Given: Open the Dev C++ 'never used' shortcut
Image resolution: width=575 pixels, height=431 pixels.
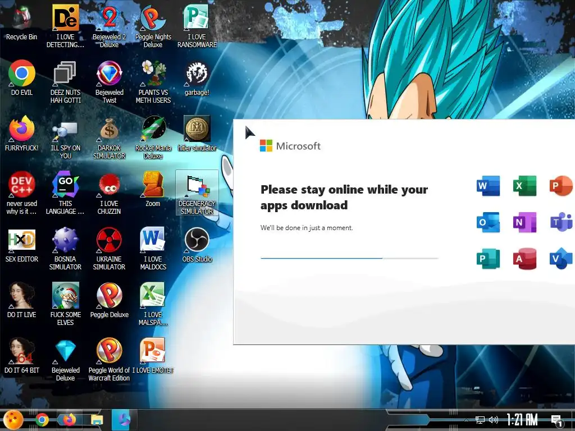Looking at the screenshot, I should coord(22,193).
